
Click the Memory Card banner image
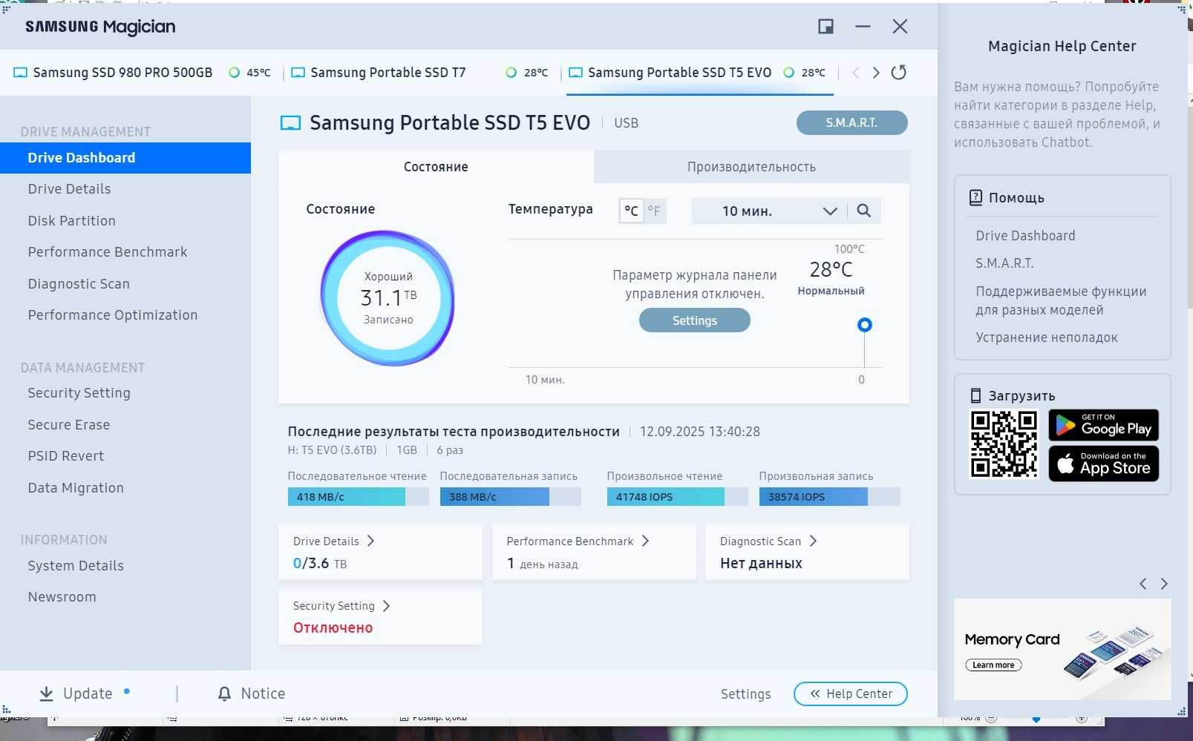pyautogui.click(x=1062, y=649)
